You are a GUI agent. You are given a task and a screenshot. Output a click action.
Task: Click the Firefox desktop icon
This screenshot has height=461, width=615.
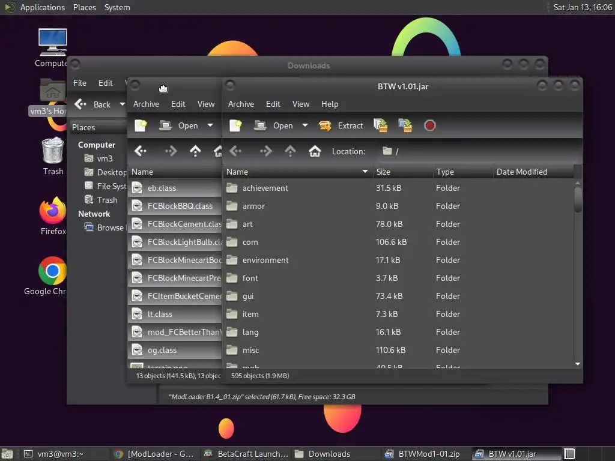53,216
